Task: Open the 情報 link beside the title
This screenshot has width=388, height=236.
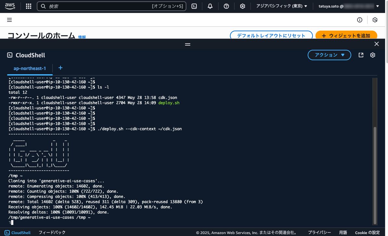Action: click(x=82, y=37)
